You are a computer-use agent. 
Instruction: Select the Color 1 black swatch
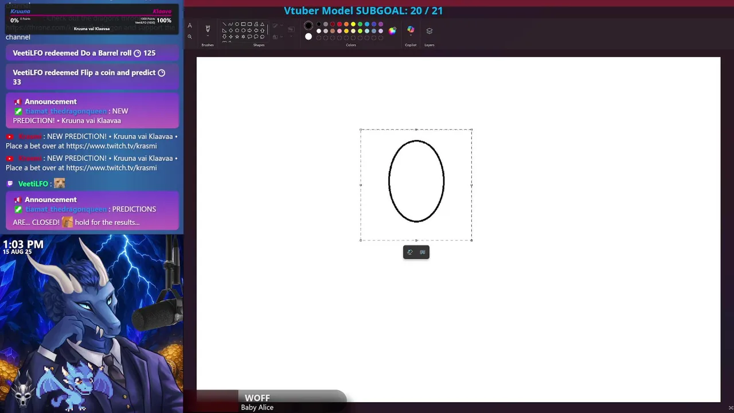coord(309,25)
